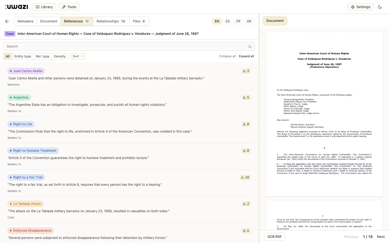This screenshot has width=389, height=243.
Task: Click the search magnifier icon
Action: point(250,46)
